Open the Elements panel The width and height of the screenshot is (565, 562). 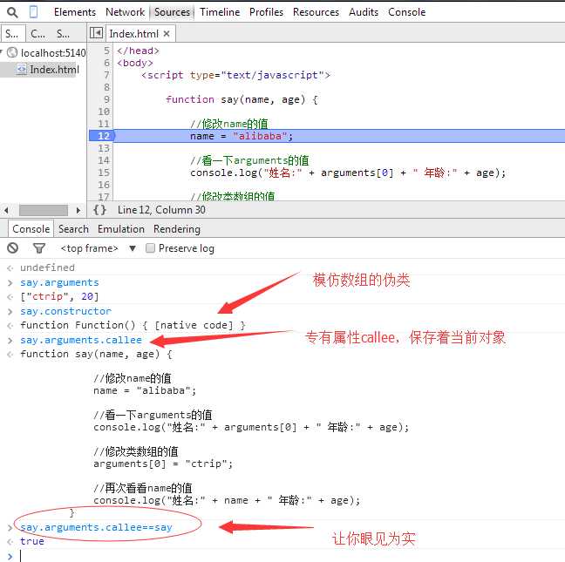75,12
